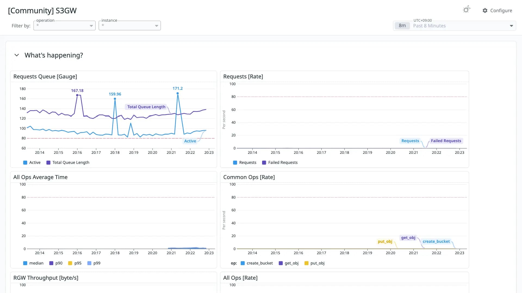Toggle the Failed Requests legend entry

(280, 163)
